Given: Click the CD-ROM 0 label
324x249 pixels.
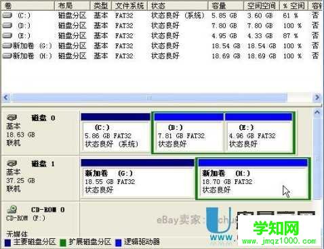Looking at the screenshot, I should (47, 210).
